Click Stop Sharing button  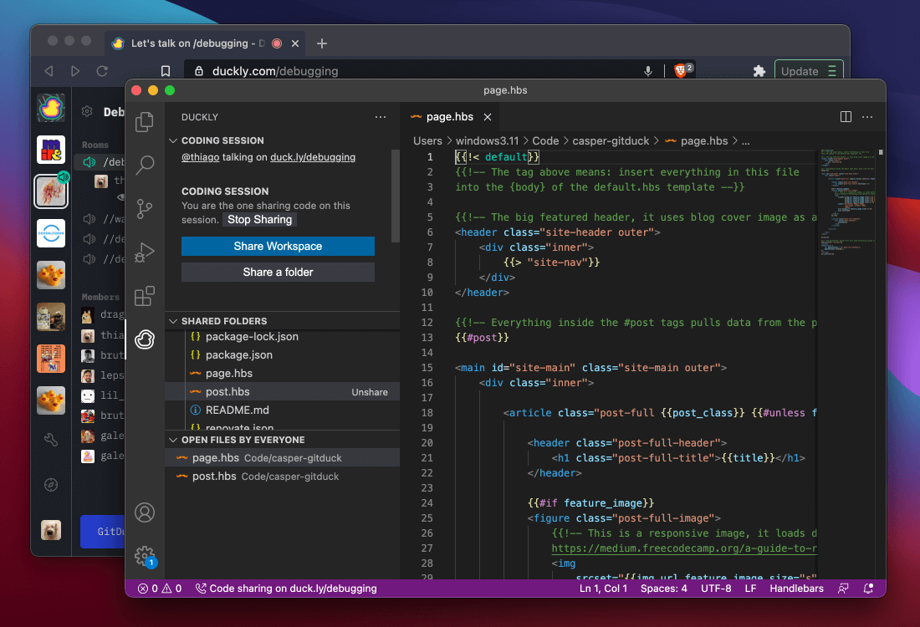coord(260,219)
